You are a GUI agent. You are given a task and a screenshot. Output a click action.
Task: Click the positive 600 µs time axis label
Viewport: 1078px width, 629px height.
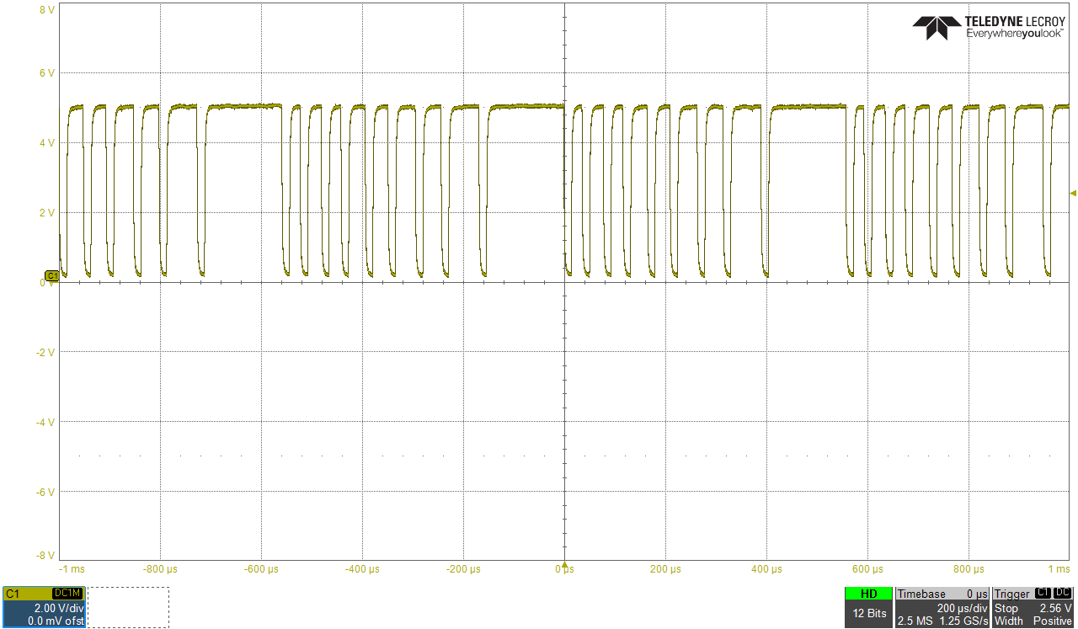click(x=867, y=569)
